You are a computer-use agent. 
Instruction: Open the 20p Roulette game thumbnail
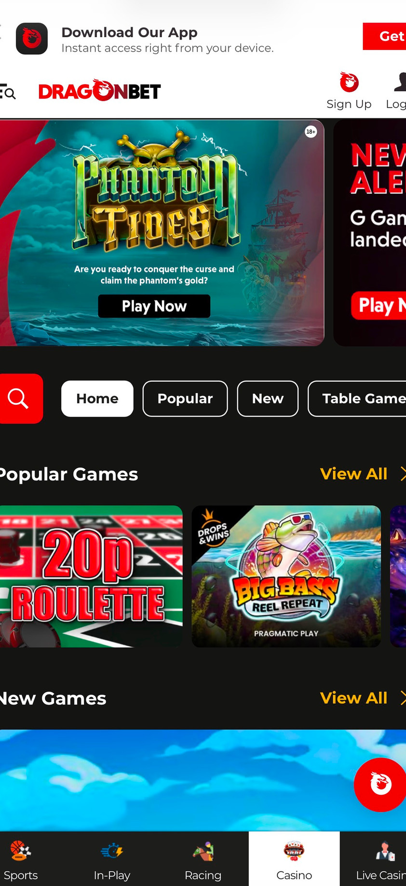tap(91, 576)
